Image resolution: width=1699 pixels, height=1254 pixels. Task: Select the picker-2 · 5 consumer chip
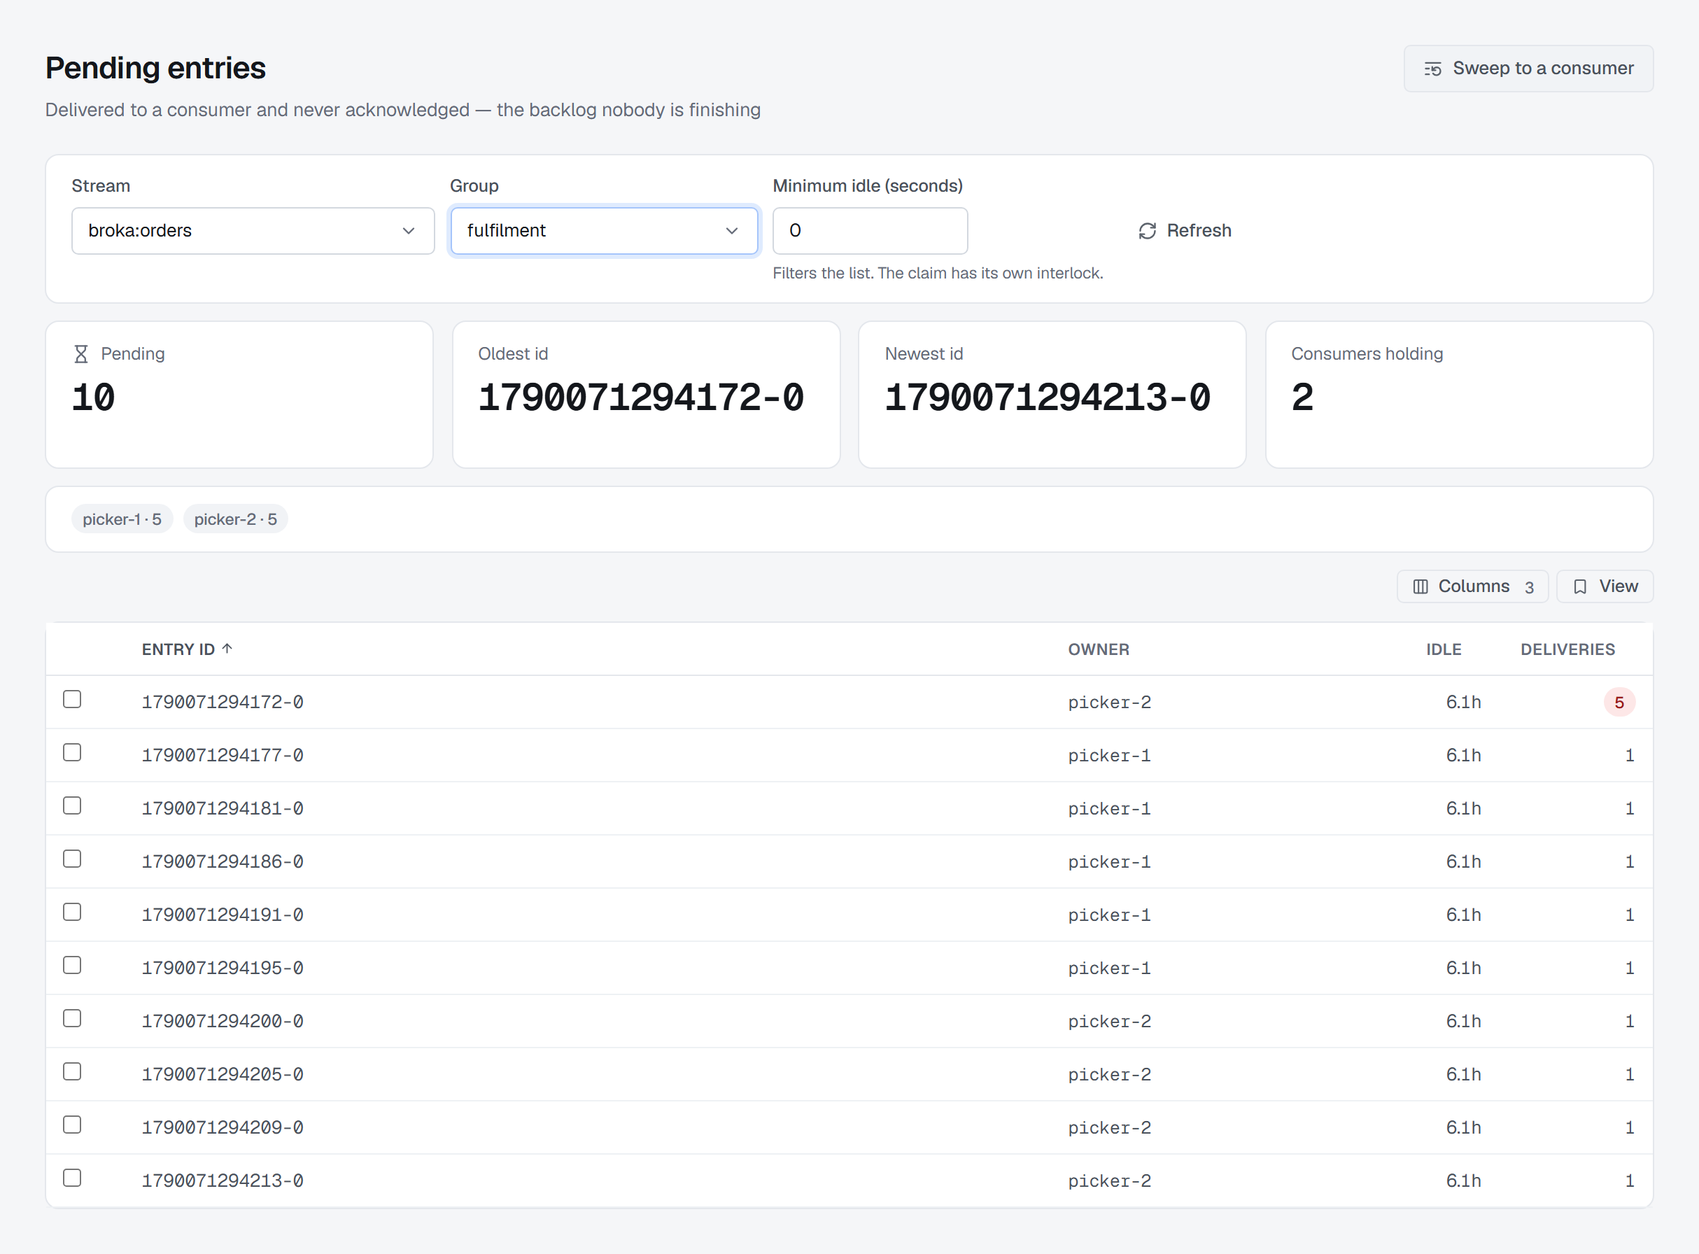[x=235, y=519]
